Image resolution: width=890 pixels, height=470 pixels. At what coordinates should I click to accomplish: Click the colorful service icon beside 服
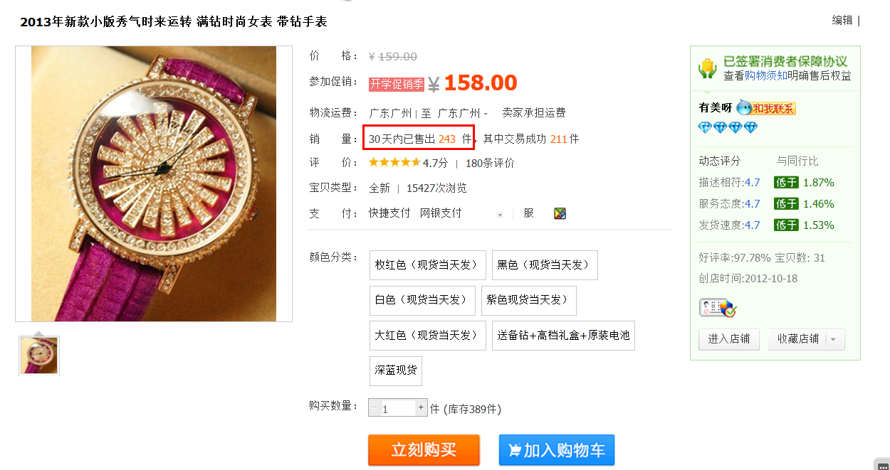click(x=560, y=213)
